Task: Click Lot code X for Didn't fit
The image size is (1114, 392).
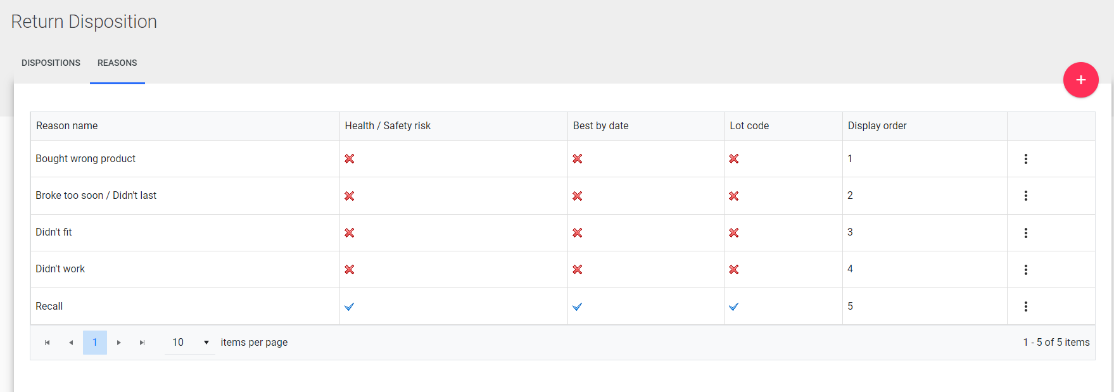Action: 734,233
